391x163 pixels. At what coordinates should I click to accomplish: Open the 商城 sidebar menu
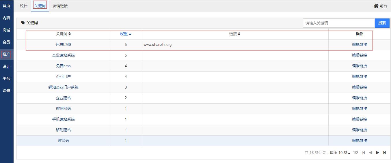point(6,30)
